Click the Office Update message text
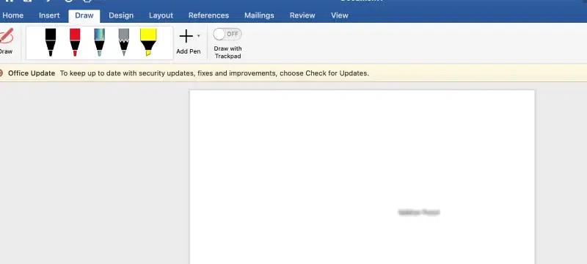 coord(214,73)
